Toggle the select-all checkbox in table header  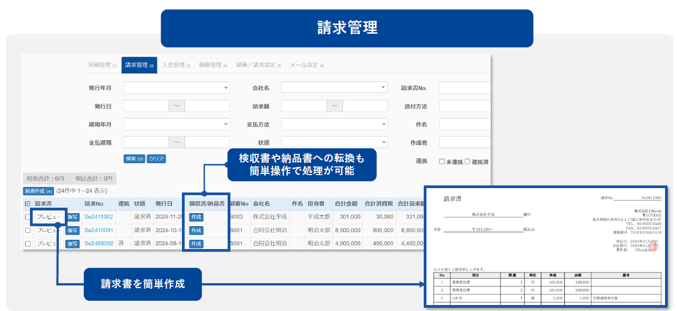[x=28, y=204]
